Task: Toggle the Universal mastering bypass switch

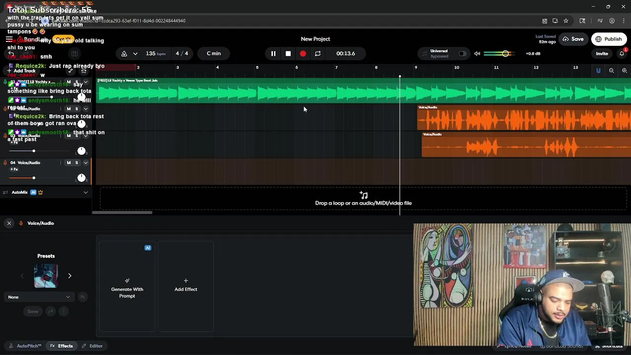Action: pos(462,53)
